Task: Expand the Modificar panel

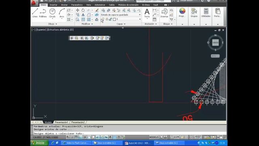Action: coord(87,24)
